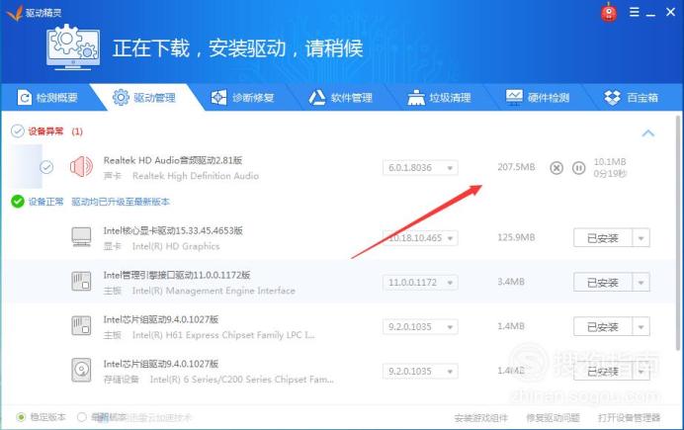Click the red speaker icon for Realtek audio

pyautogui.click(x=82, y=167)
